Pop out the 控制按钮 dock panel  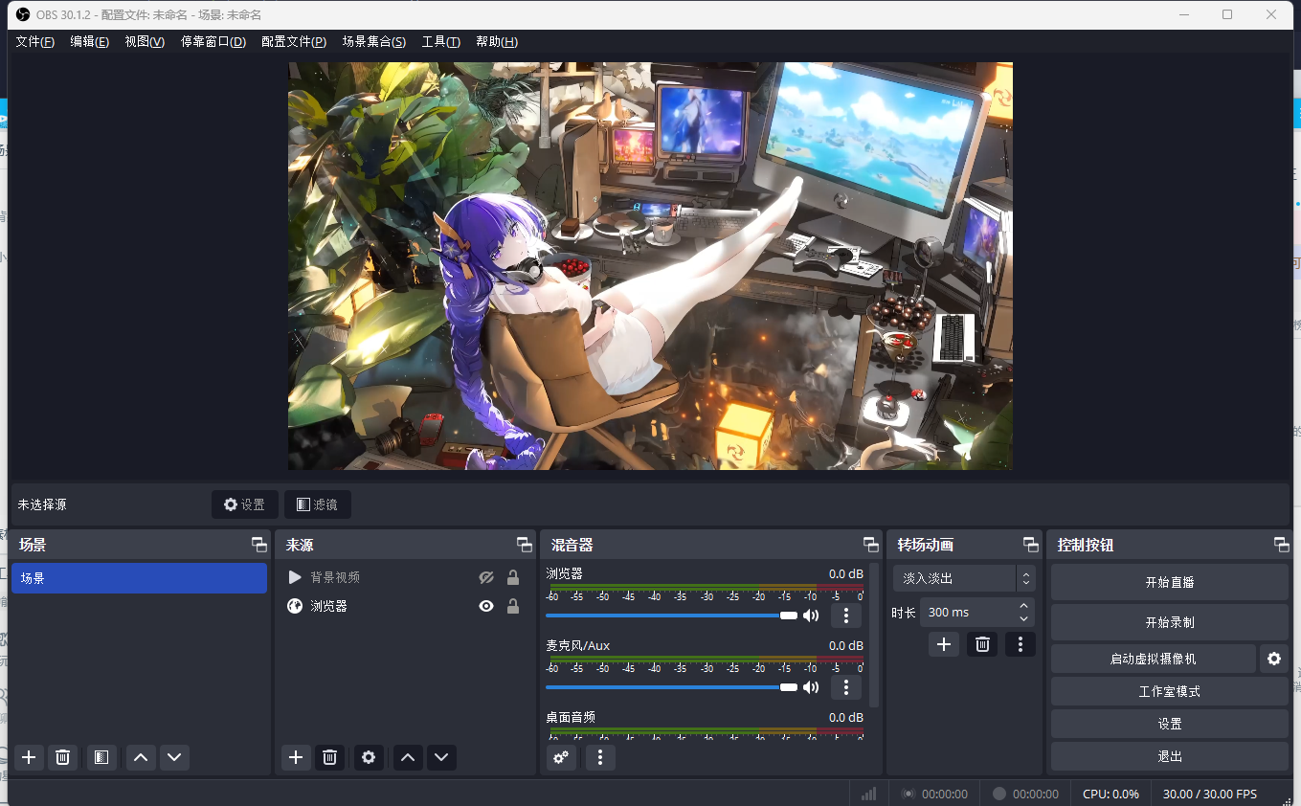(x=1282, y=545)
